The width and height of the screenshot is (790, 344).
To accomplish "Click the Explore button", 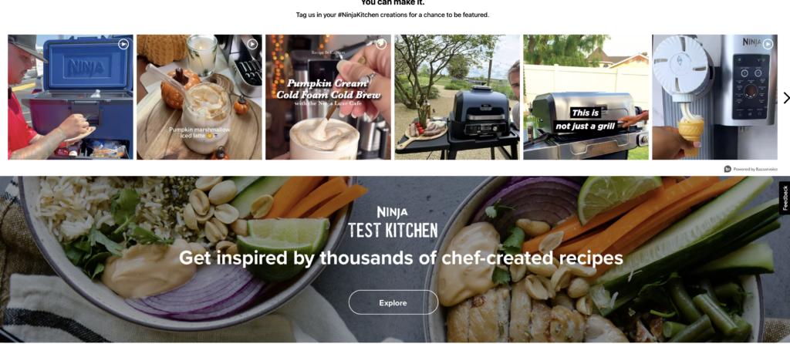I will [393, 302].
